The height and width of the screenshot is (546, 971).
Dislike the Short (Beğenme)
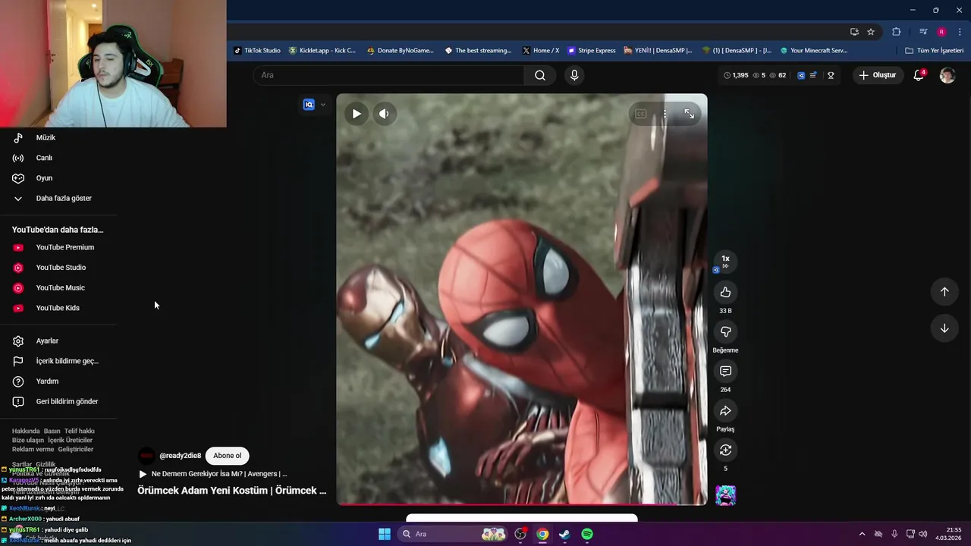(x=725, y=331)
